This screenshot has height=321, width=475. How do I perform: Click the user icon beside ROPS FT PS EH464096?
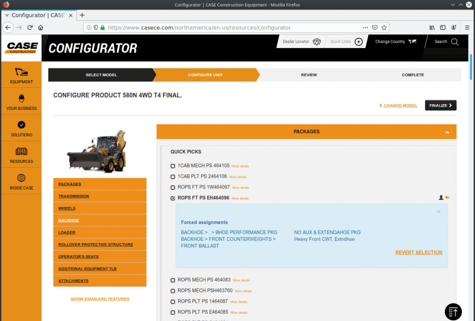[441, 197]
